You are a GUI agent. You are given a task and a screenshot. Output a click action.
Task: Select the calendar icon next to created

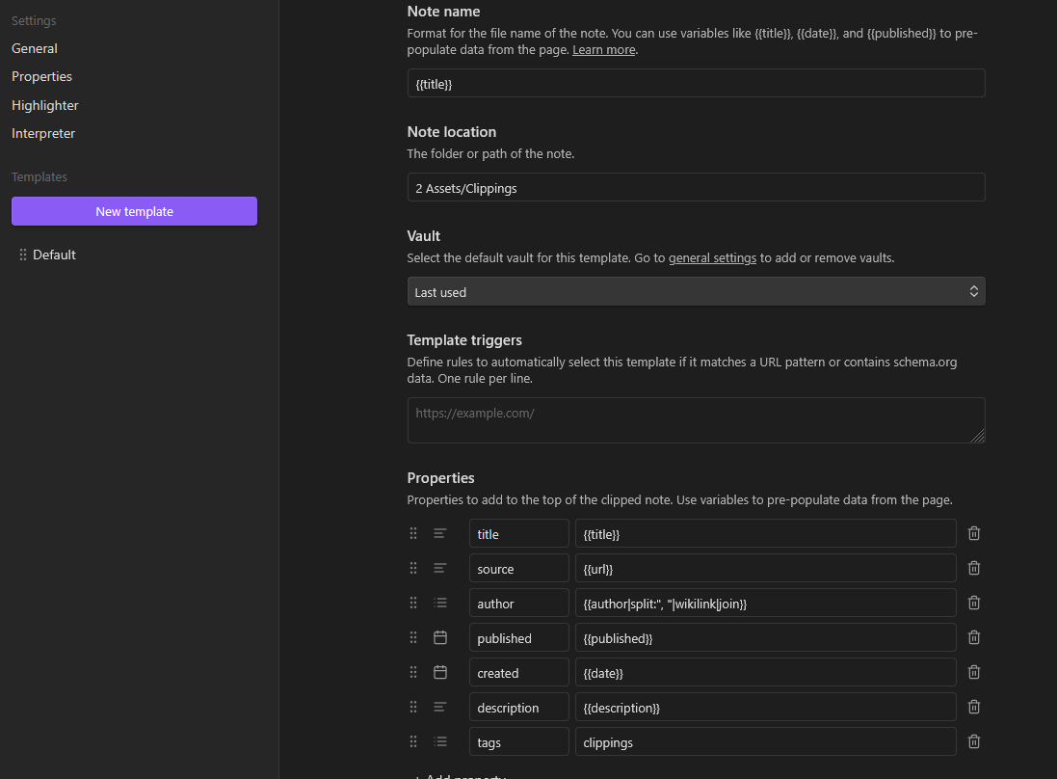point(440,671)
